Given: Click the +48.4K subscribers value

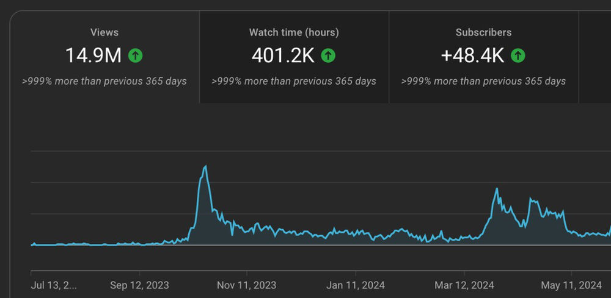Looking at the screenshot, I should click(473, 55).
